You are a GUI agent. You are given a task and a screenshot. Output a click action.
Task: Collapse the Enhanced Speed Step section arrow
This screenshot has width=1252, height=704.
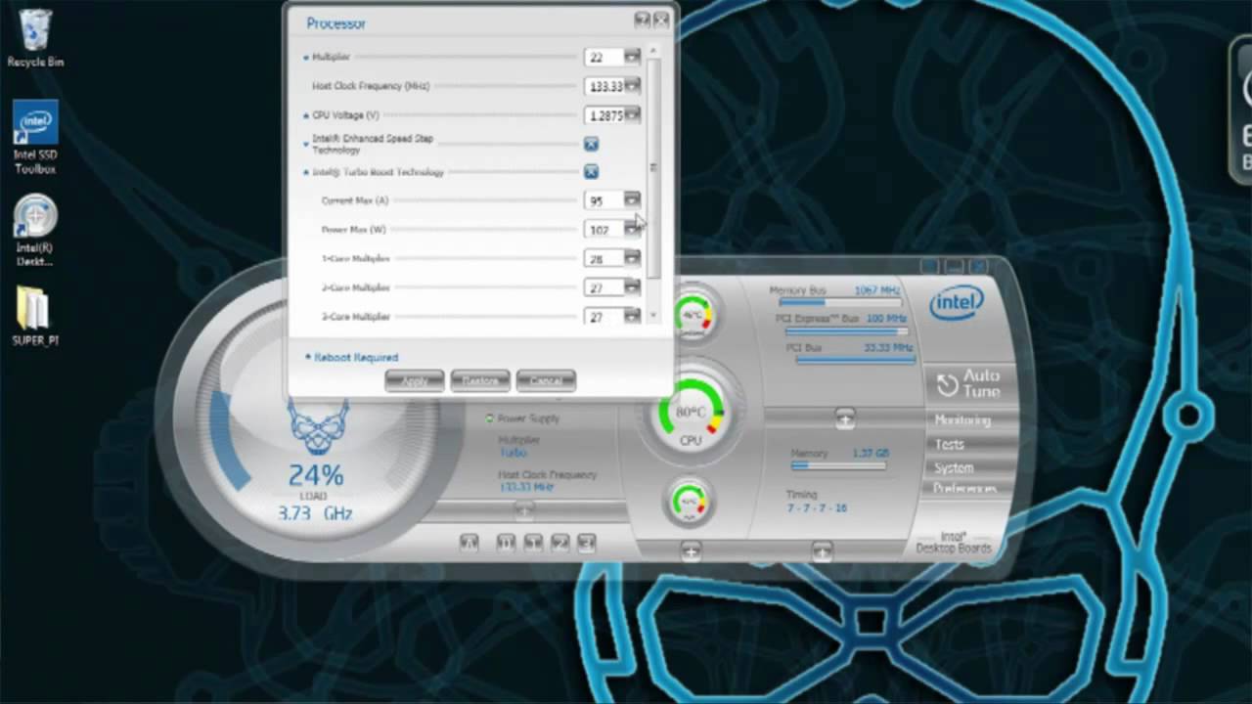(306, 145)
